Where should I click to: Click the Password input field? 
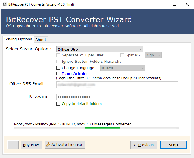point(117,97)
